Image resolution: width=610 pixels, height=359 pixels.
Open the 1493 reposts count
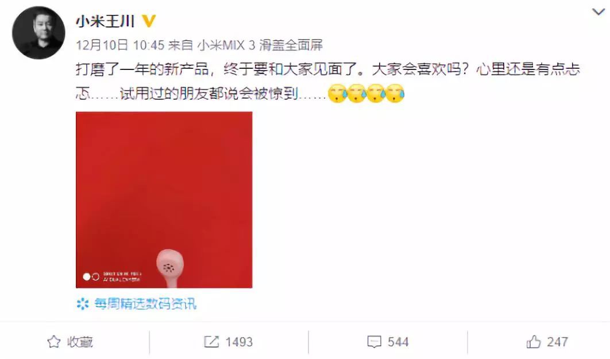239,342
